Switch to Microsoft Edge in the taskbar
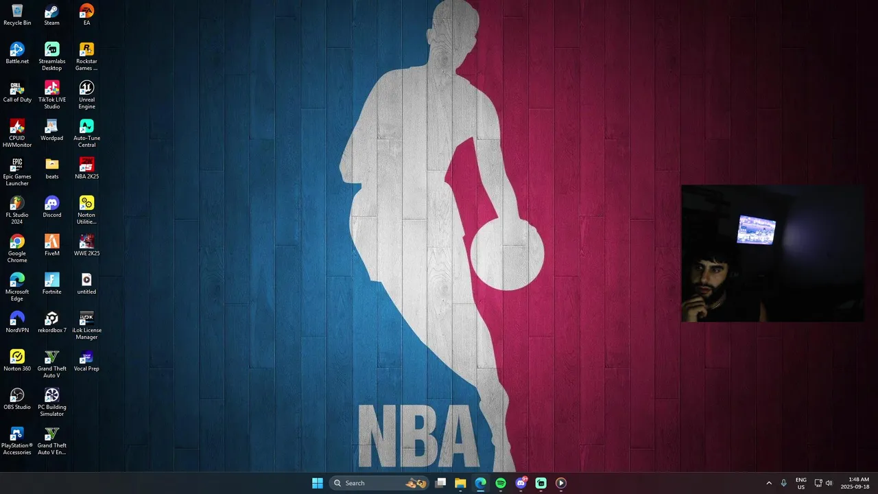Image resolution: width=878 pixels, height=494 pixels. [480, 483]
